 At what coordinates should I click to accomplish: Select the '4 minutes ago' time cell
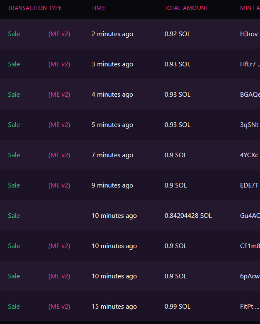(112, 95)
